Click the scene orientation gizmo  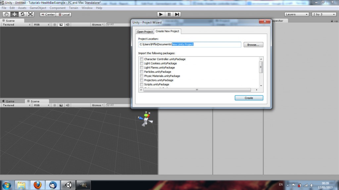146,119
